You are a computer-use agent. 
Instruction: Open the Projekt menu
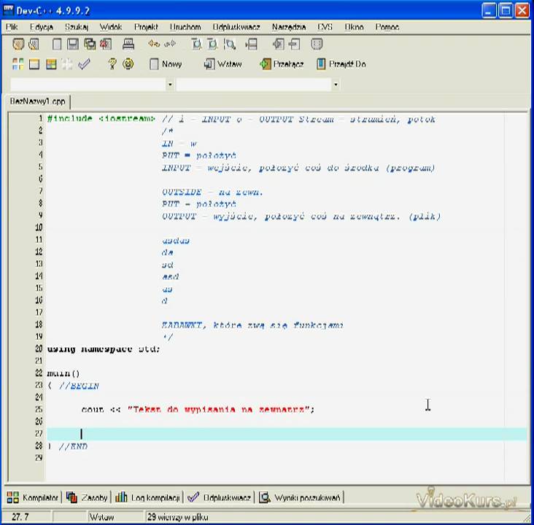pyautogui.click(x=146, y=27)
